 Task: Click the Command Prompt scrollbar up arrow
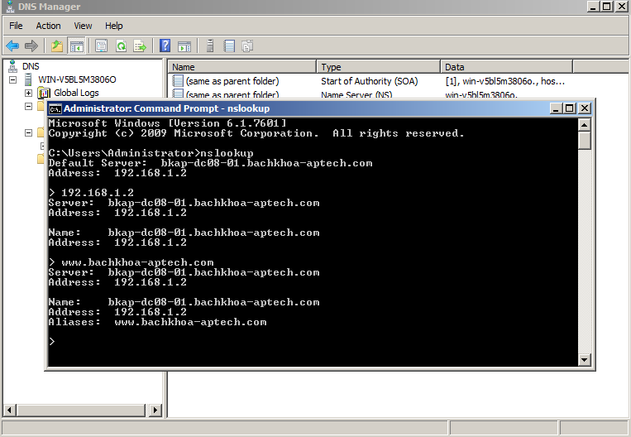point(585,125)
